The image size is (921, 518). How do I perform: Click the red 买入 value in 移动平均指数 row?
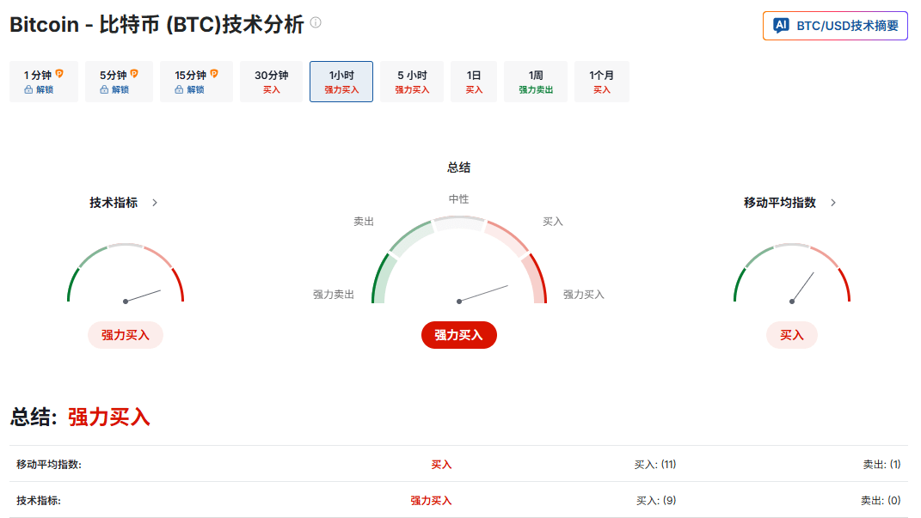coord(441,464)
